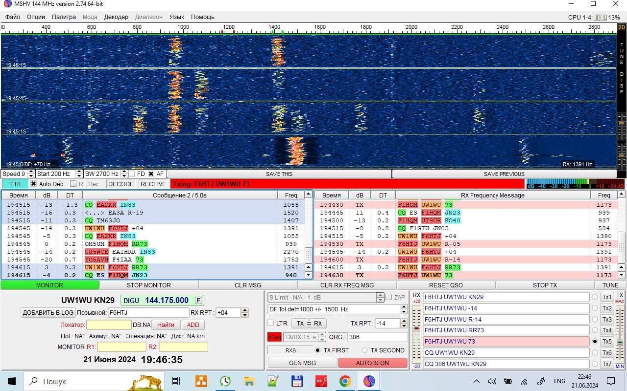Viewport: 627px width, 391px height.
Task: Click the STOP TX button
Action: [x=545, y=285]
